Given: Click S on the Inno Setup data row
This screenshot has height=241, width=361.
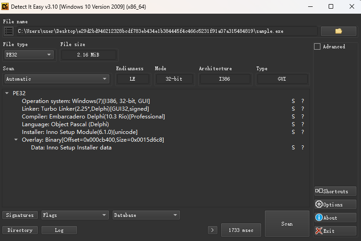Looking at the screenshot, I should (x=294, y=148).
